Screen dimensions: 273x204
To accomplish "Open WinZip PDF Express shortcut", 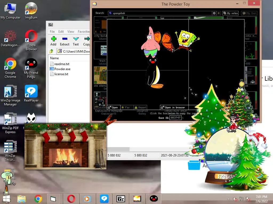I will (x=10, y=123).
